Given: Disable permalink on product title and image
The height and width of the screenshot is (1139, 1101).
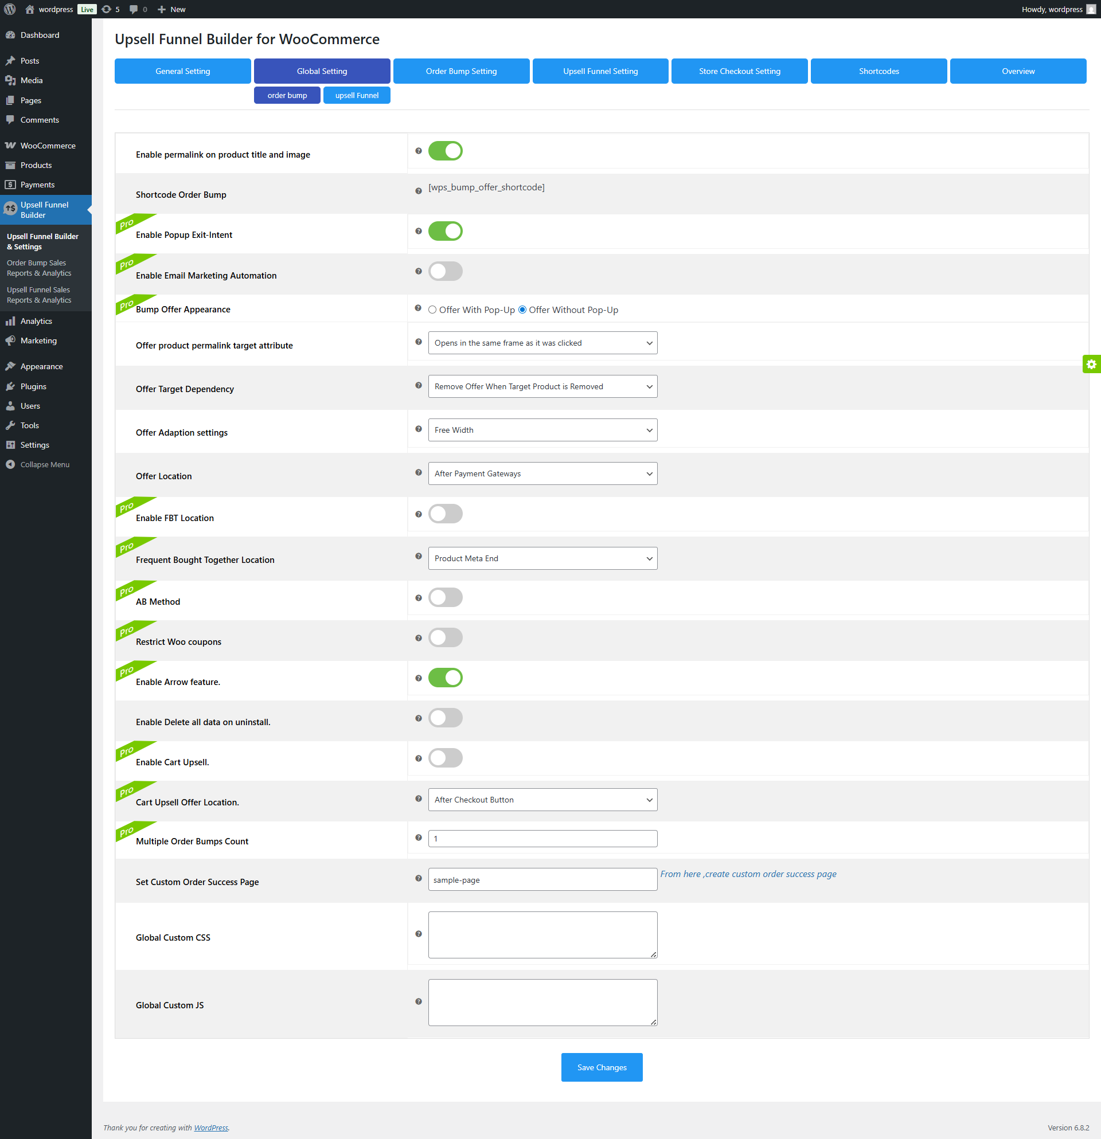Looking at the screenshot, I should [446, 151].
